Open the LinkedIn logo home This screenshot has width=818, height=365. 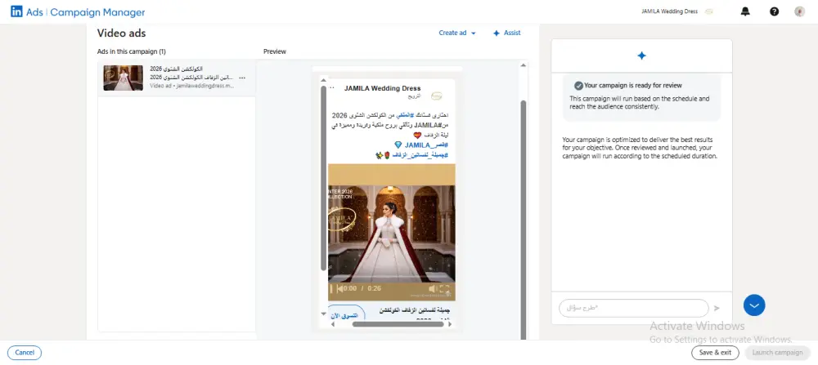pos(16,11)
